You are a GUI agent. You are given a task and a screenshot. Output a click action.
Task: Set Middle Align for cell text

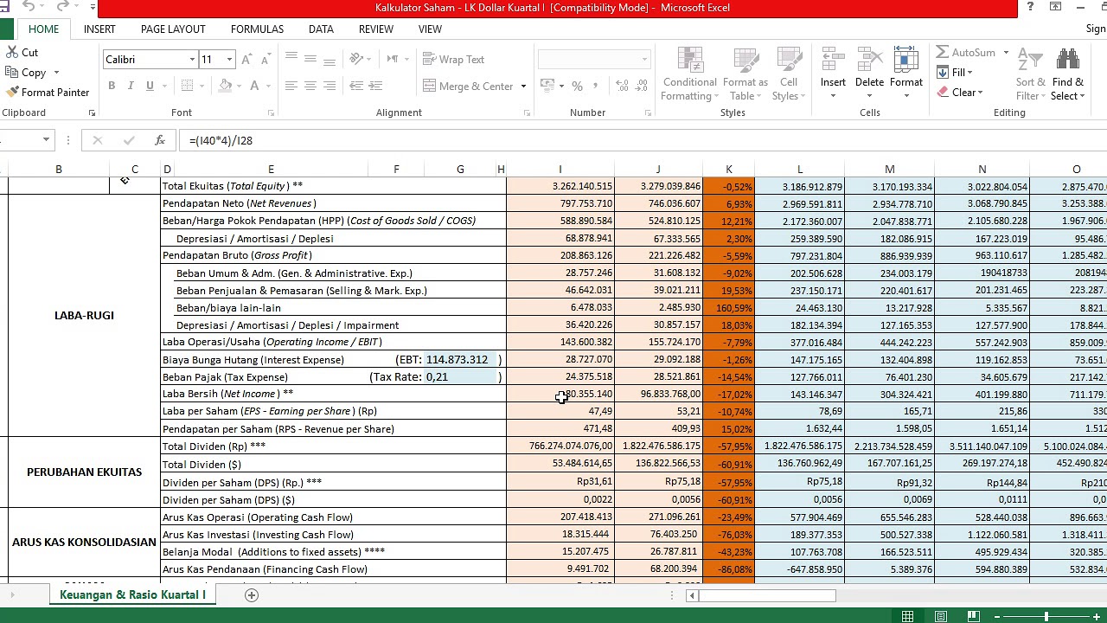[x=310, y=59]
